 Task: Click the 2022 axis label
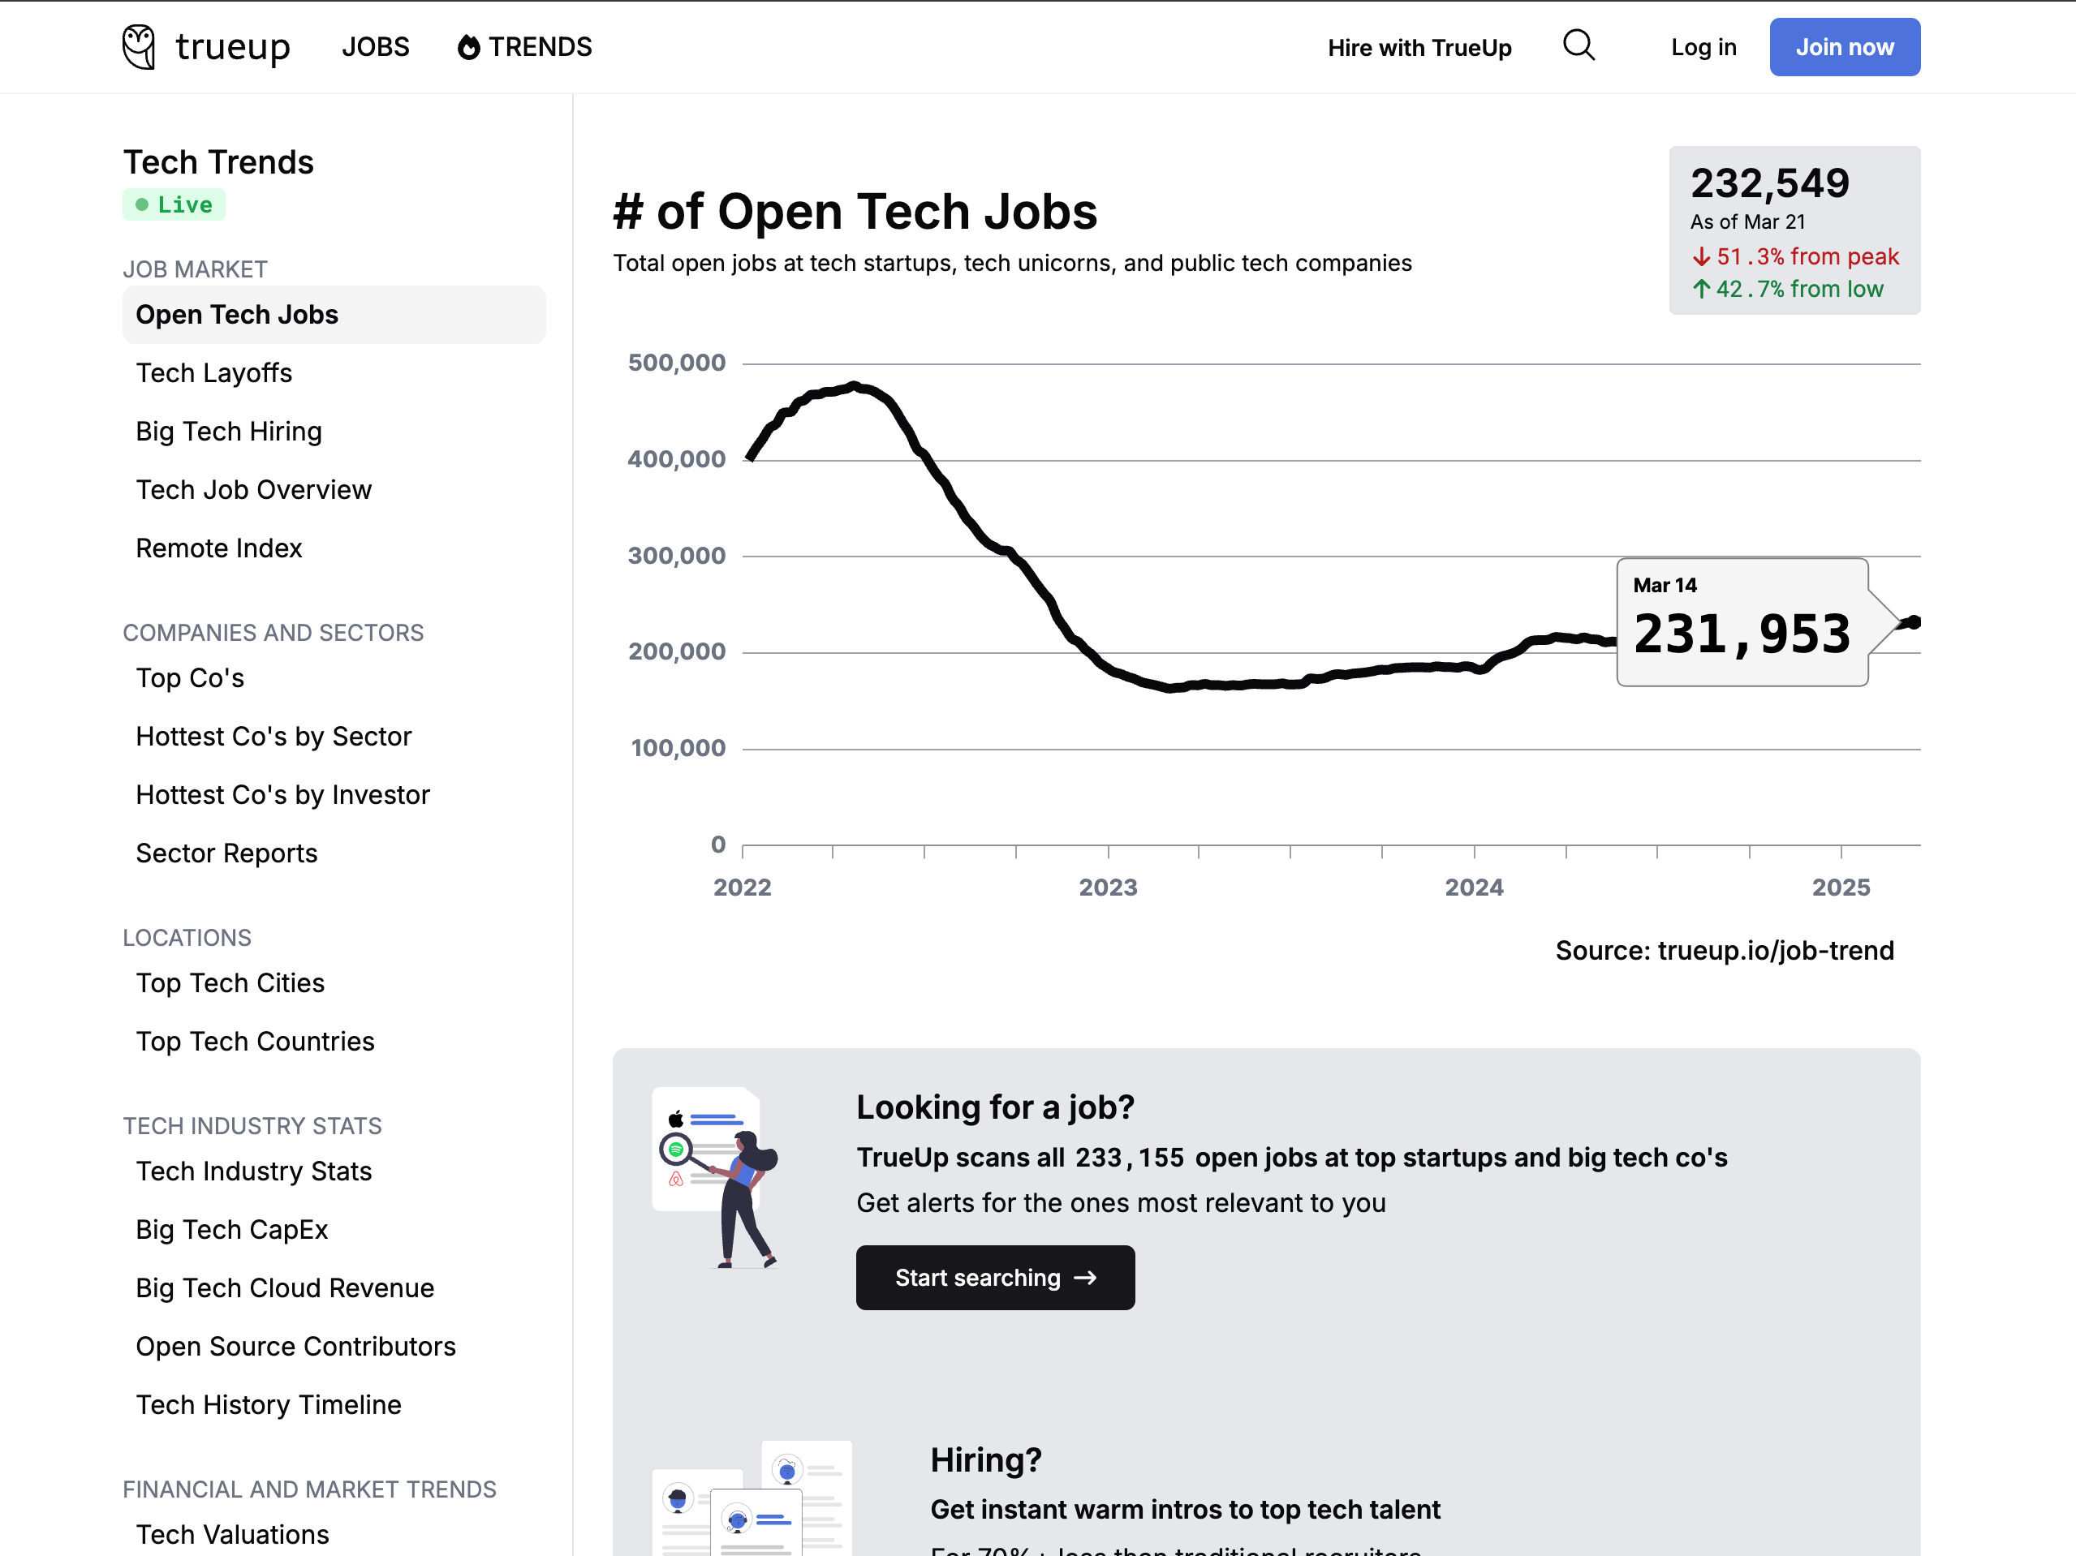coord(742,888)
